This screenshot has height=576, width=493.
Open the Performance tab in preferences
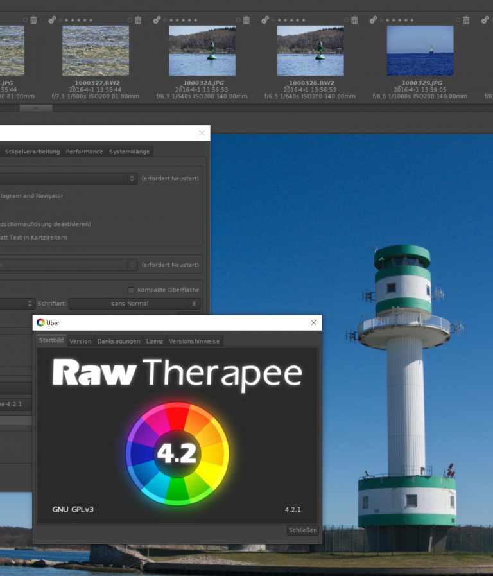click(x=85, y=152)
